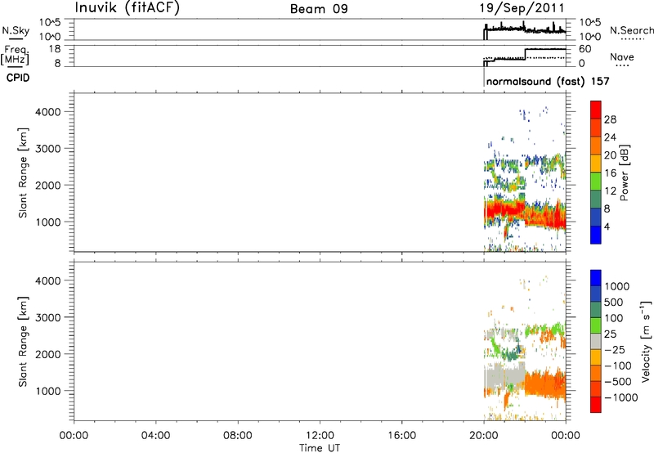Screen dimensions: 654x453
Task: Click the date '19/Sep/2011'
Action: pos(522,8)
